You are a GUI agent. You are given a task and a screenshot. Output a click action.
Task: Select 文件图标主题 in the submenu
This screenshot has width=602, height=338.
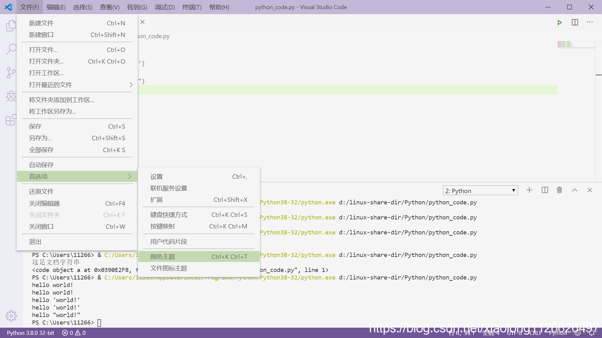(199, 268)
